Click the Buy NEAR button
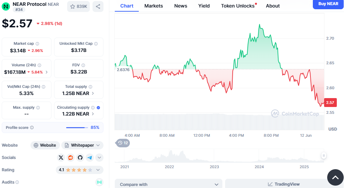Image resolution: width=344 pixels, height=188 pixels. pos(328,4)
